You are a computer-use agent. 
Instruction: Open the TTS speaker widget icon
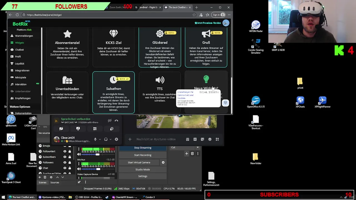coord(160,80)
